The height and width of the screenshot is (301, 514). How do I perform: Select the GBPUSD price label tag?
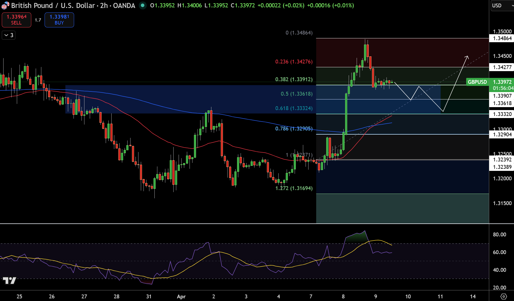click(477, 82)
